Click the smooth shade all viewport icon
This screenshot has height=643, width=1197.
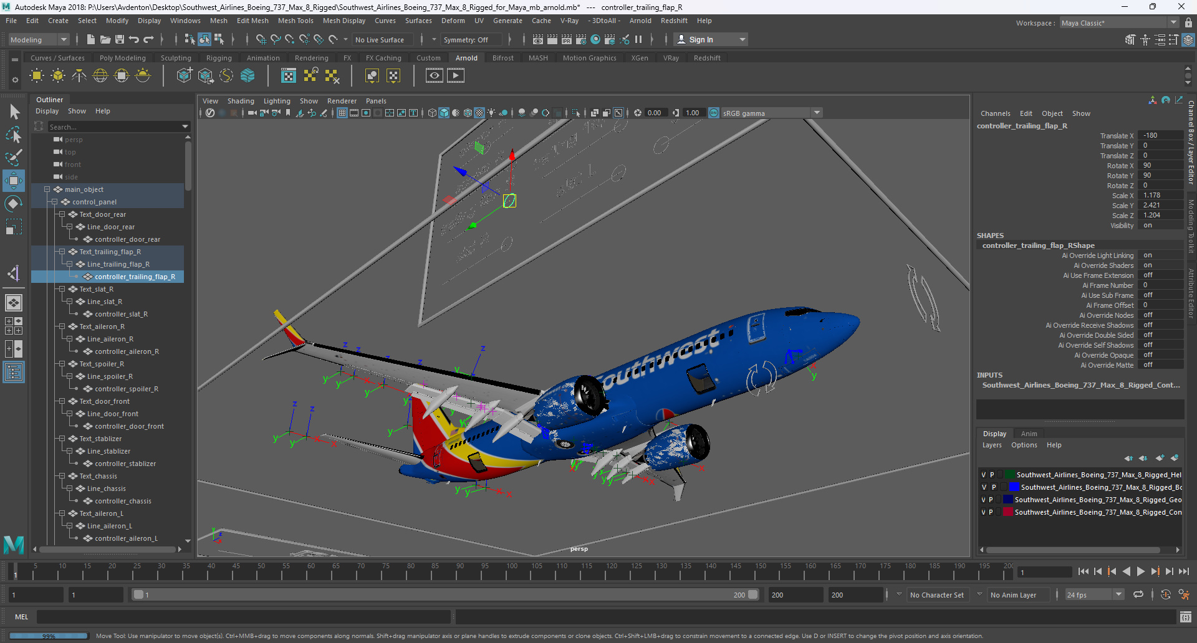(444, 113)
